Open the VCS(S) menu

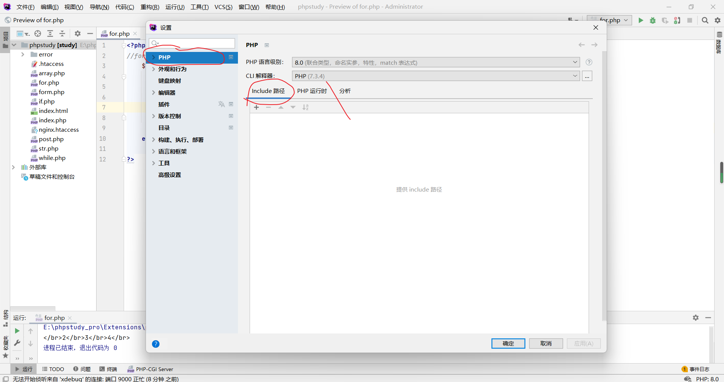point(224,7)
